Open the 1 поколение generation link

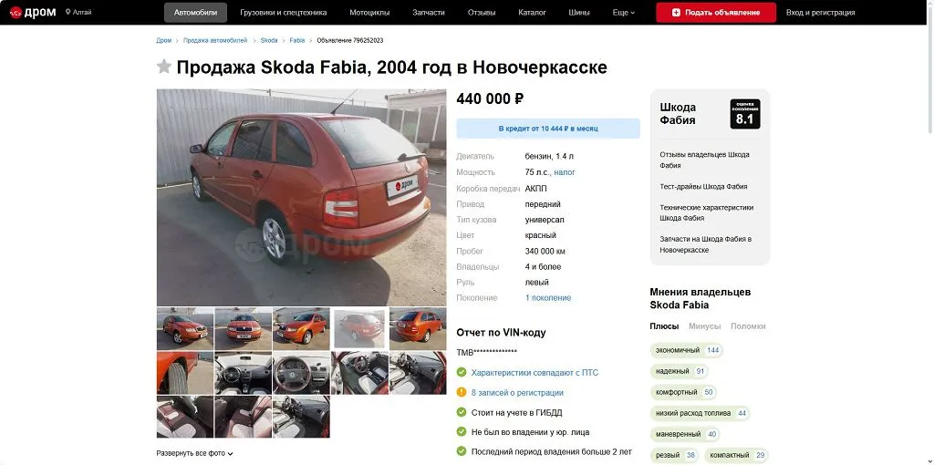point(548,298)
